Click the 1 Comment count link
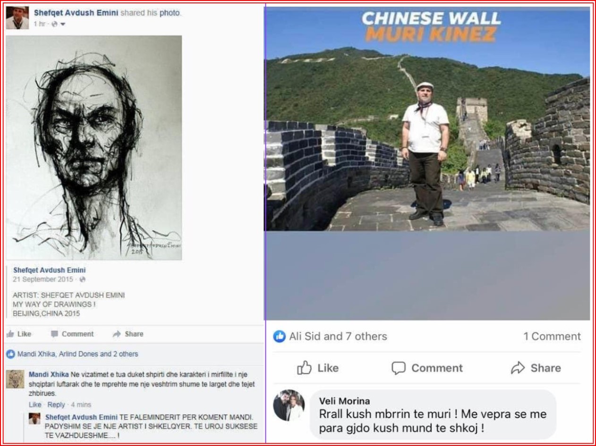 [552, 337]
